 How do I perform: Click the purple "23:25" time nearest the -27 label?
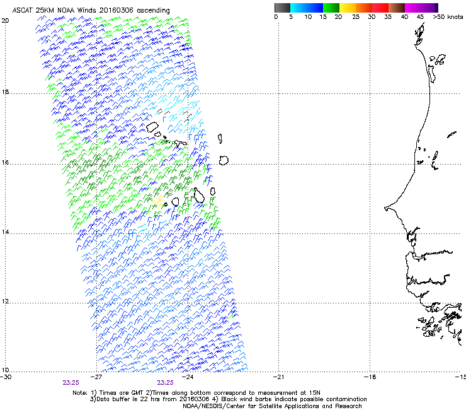pos(71,383)
